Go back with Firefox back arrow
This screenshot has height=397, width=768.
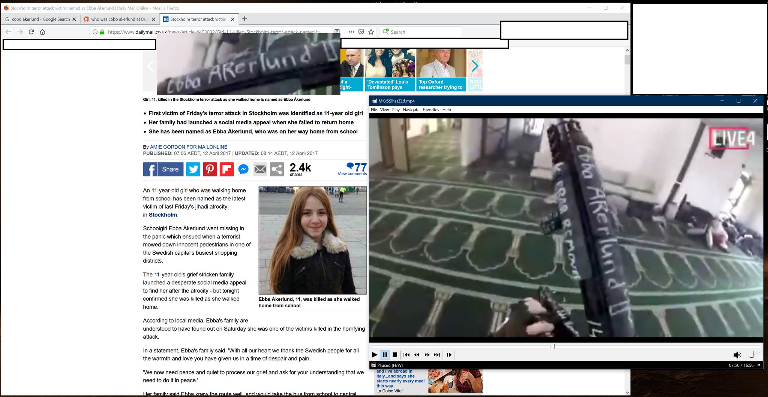[x=8, y=32]
